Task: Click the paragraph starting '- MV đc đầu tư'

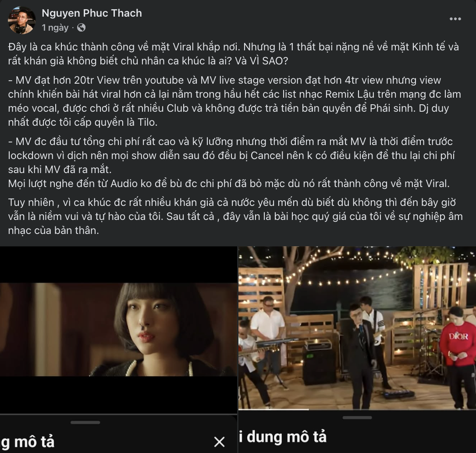Action: [231, 156]
